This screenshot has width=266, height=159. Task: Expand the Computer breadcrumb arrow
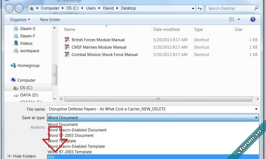click(x=63, y=8)
